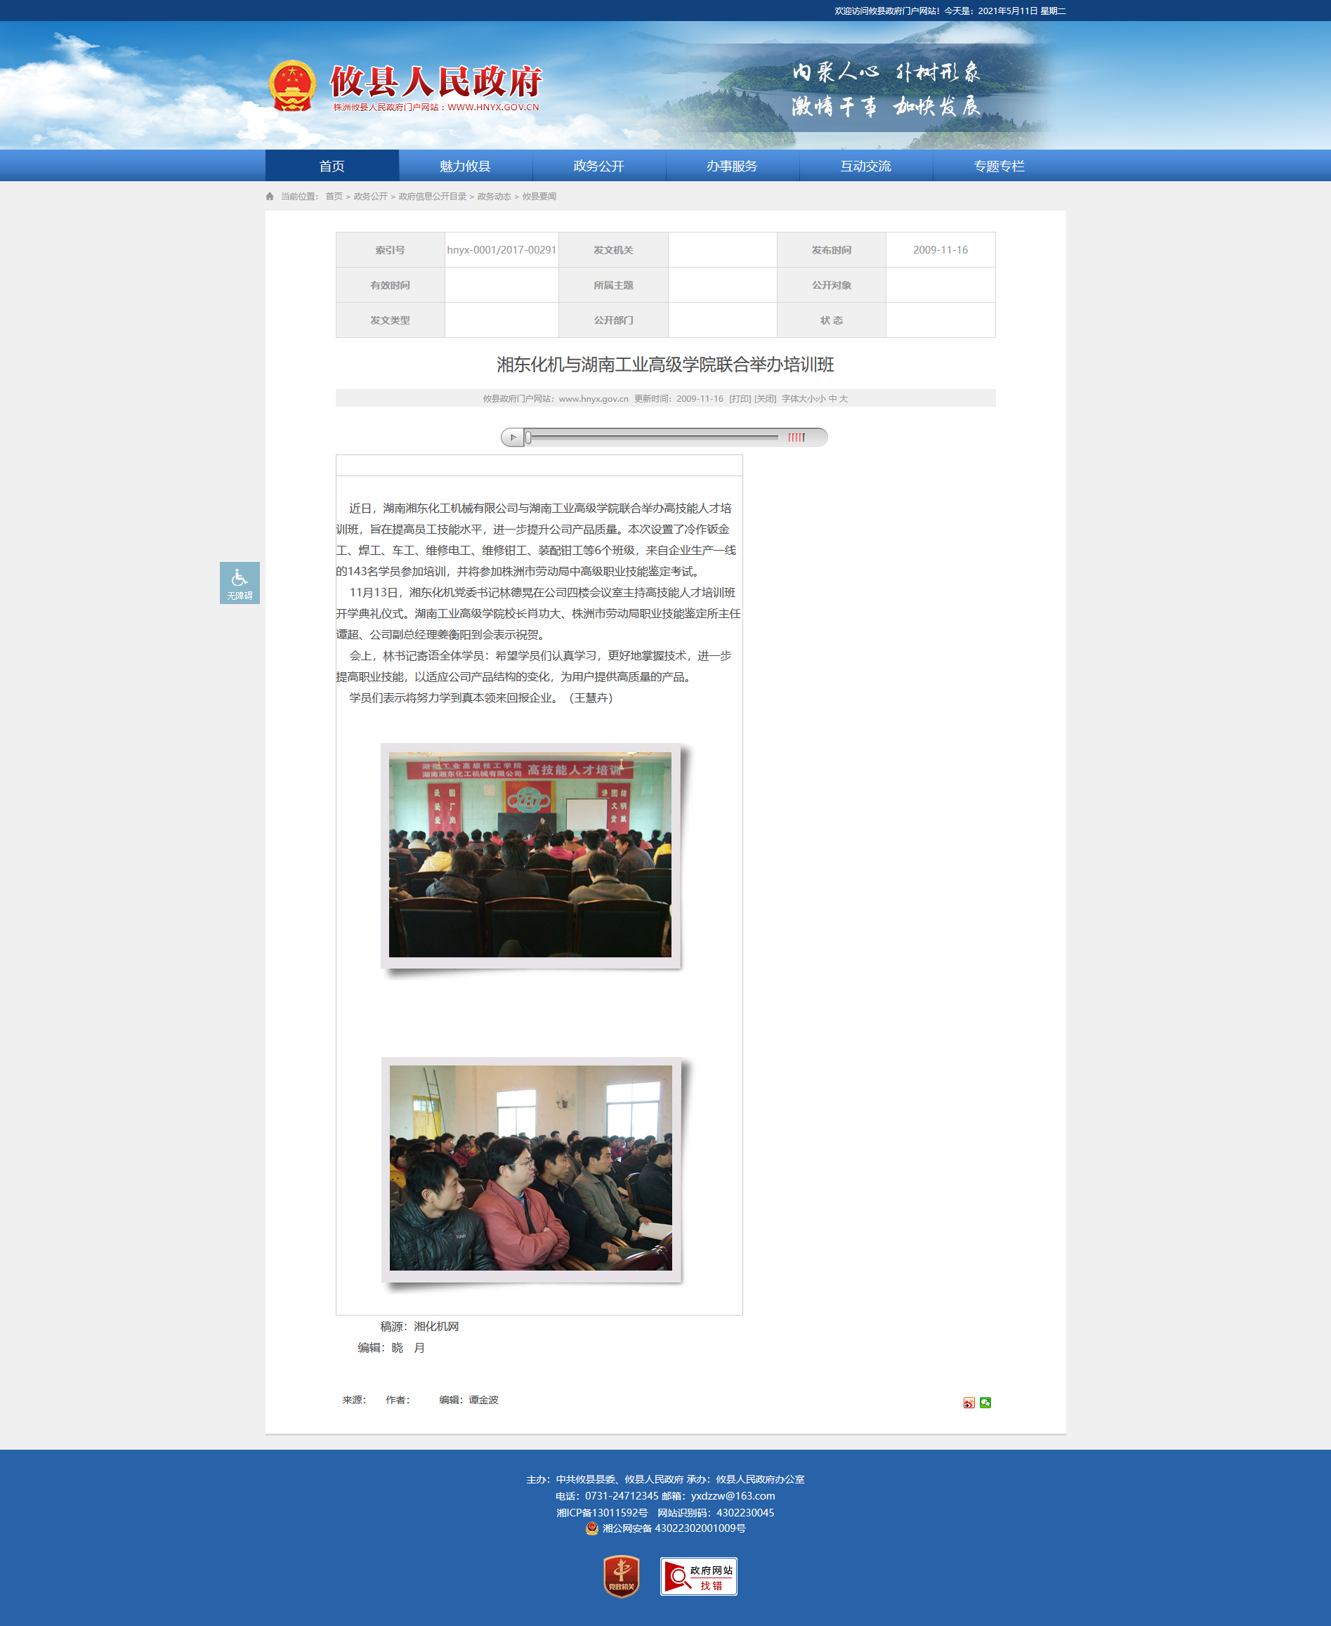Click the 无障碍 accessibility wheelchair icon

[240, 582]
